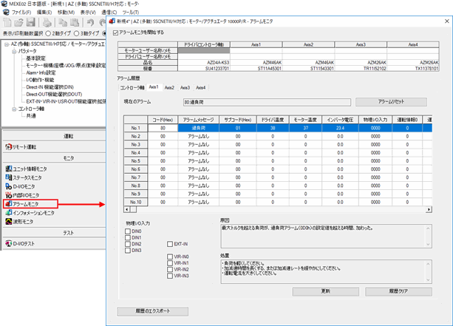453x326 pixels.
Task: Open the ファイル(F) menu
Action: (21, 13)
